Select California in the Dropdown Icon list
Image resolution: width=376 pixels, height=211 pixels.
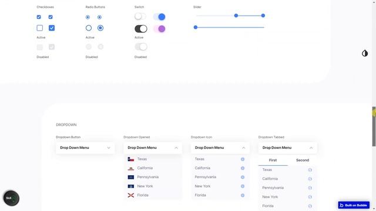coord(202,168)
